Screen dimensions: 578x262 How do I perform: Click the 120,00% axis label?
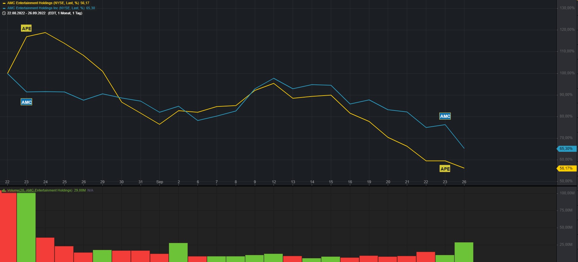(567, 30)
